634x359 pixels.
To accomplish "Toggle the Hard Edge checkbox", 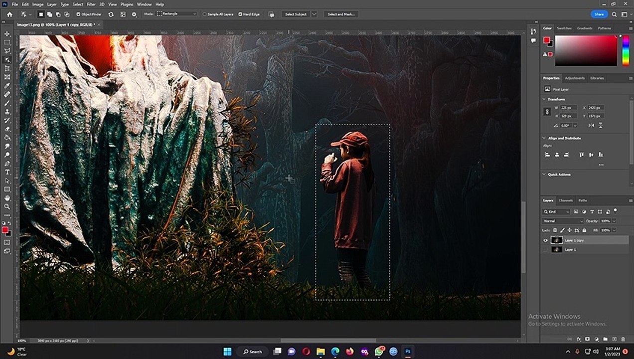I will (x=240, y=14).
